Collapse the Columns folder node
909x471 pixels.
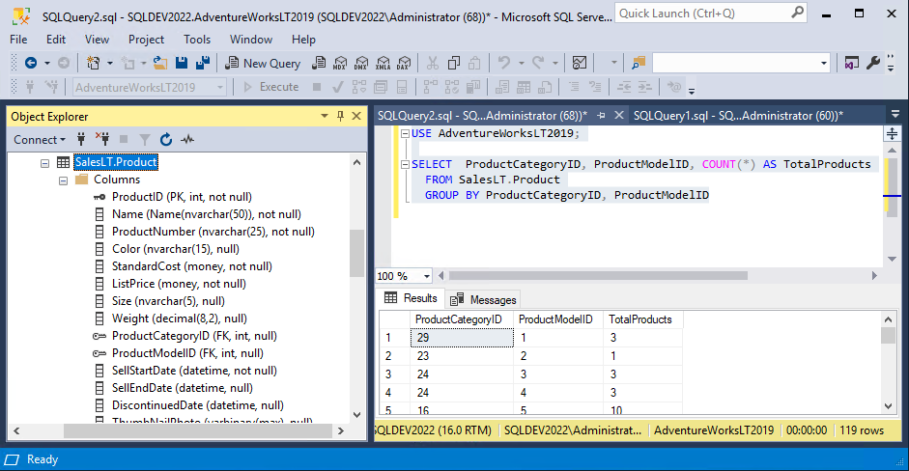click(x=63, y=180)
